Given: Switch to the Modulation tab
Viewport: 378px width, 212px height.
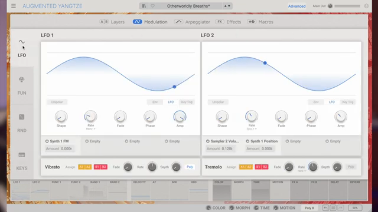Looking at the screenshot, I should click(x=150, y=22).
